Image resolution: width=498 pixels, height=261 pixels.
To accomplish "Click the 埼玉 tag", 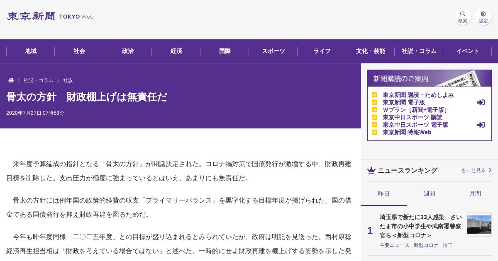I will point(448,245).
